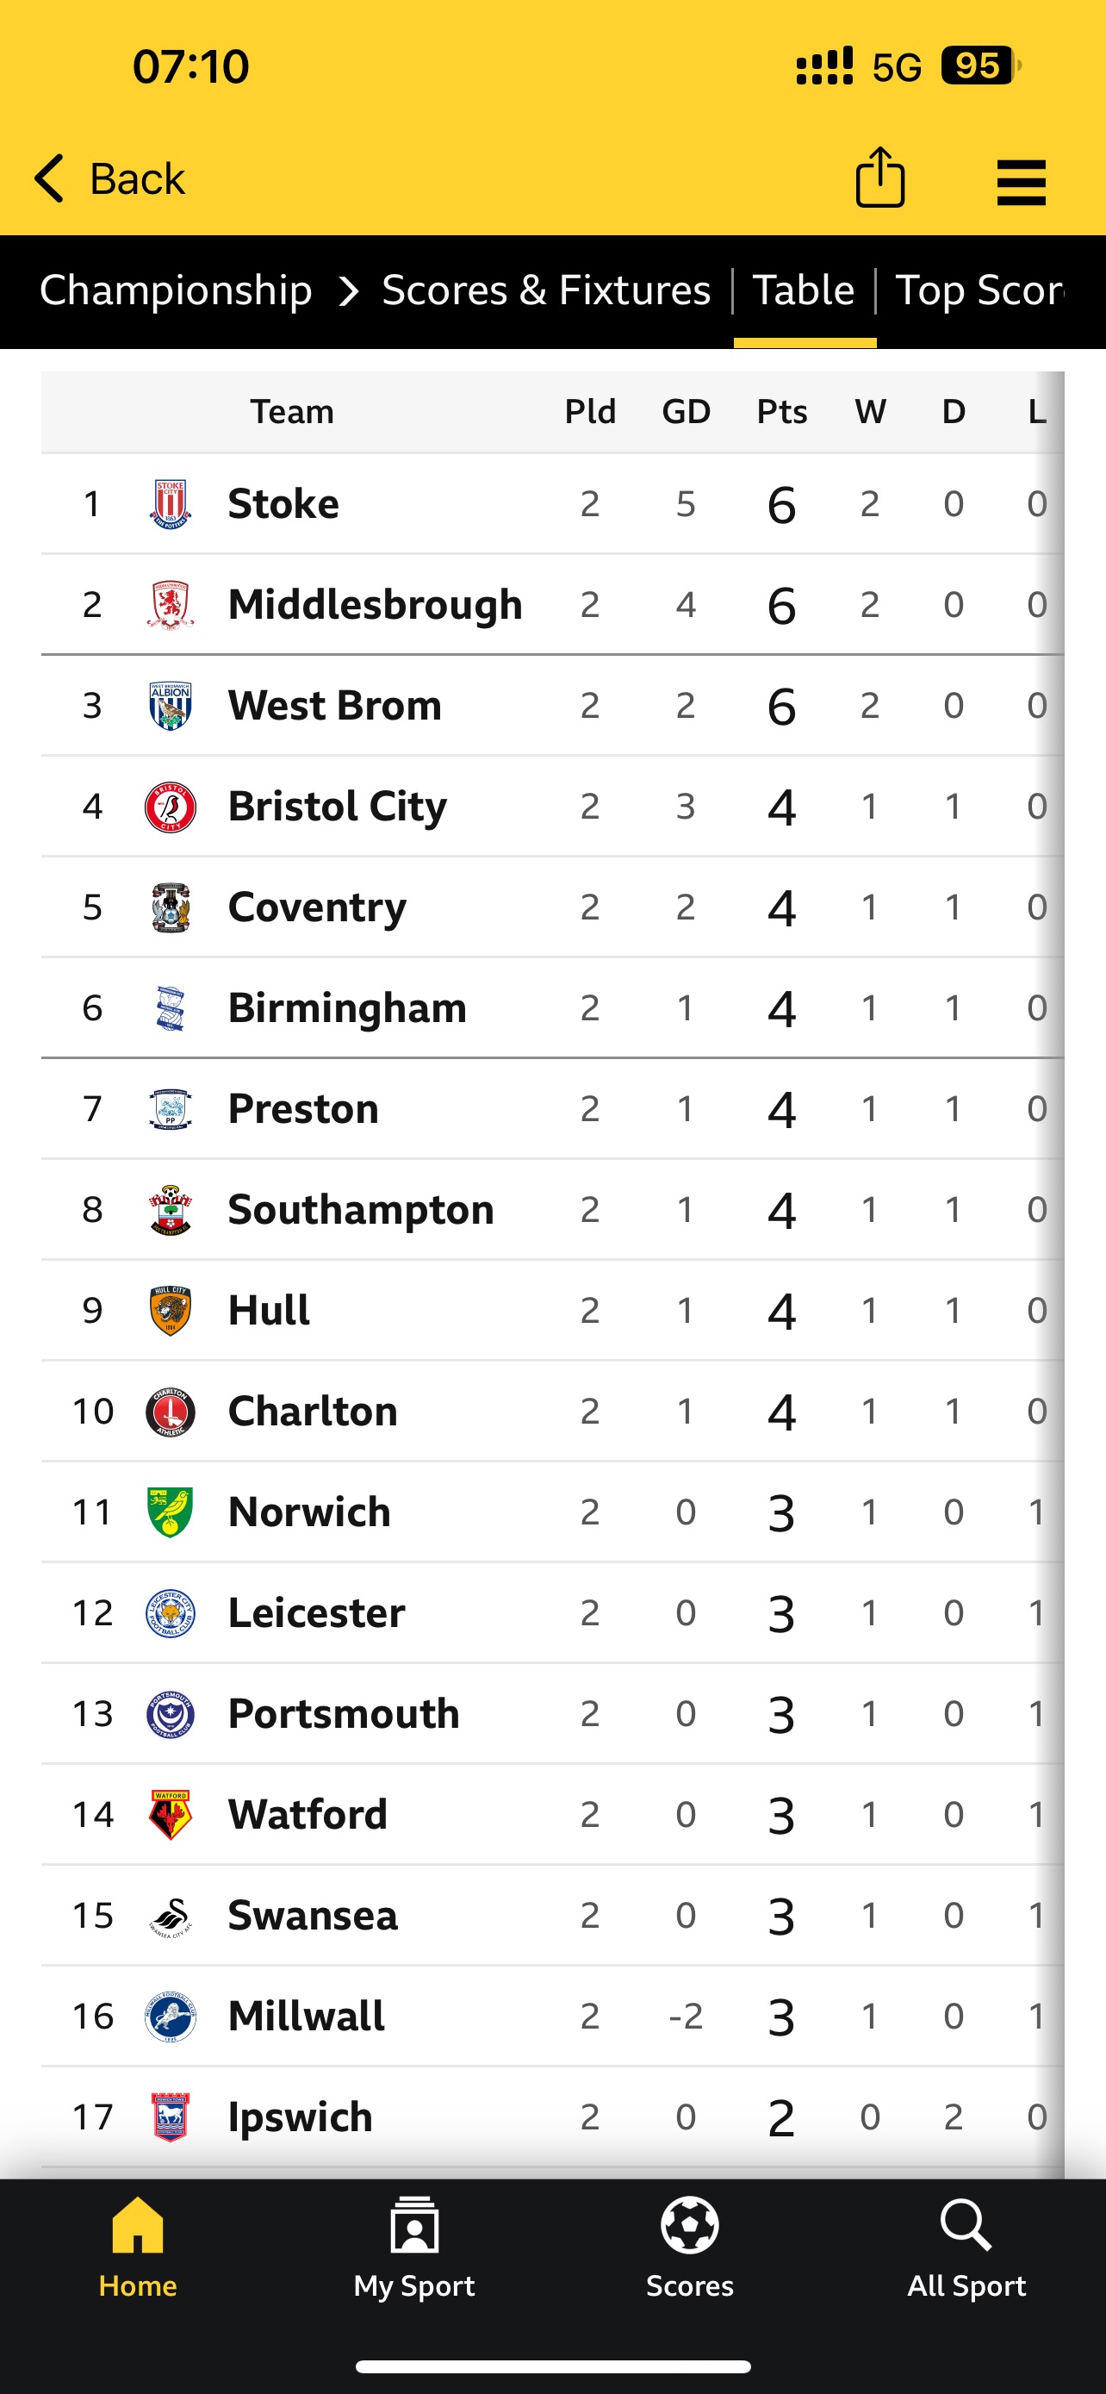
Task: Go back with the Back chevron
Action: [48, 178]
